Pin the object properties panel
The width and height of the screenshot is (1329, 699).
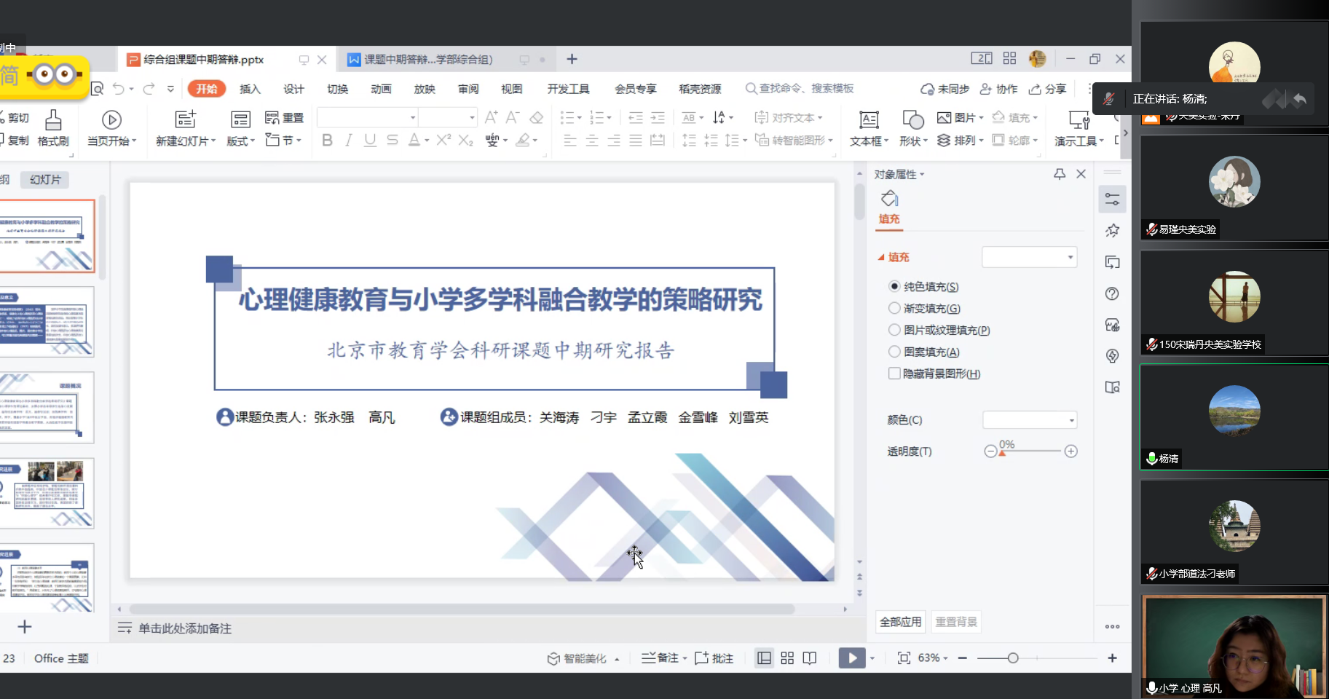pos(1060,174)
